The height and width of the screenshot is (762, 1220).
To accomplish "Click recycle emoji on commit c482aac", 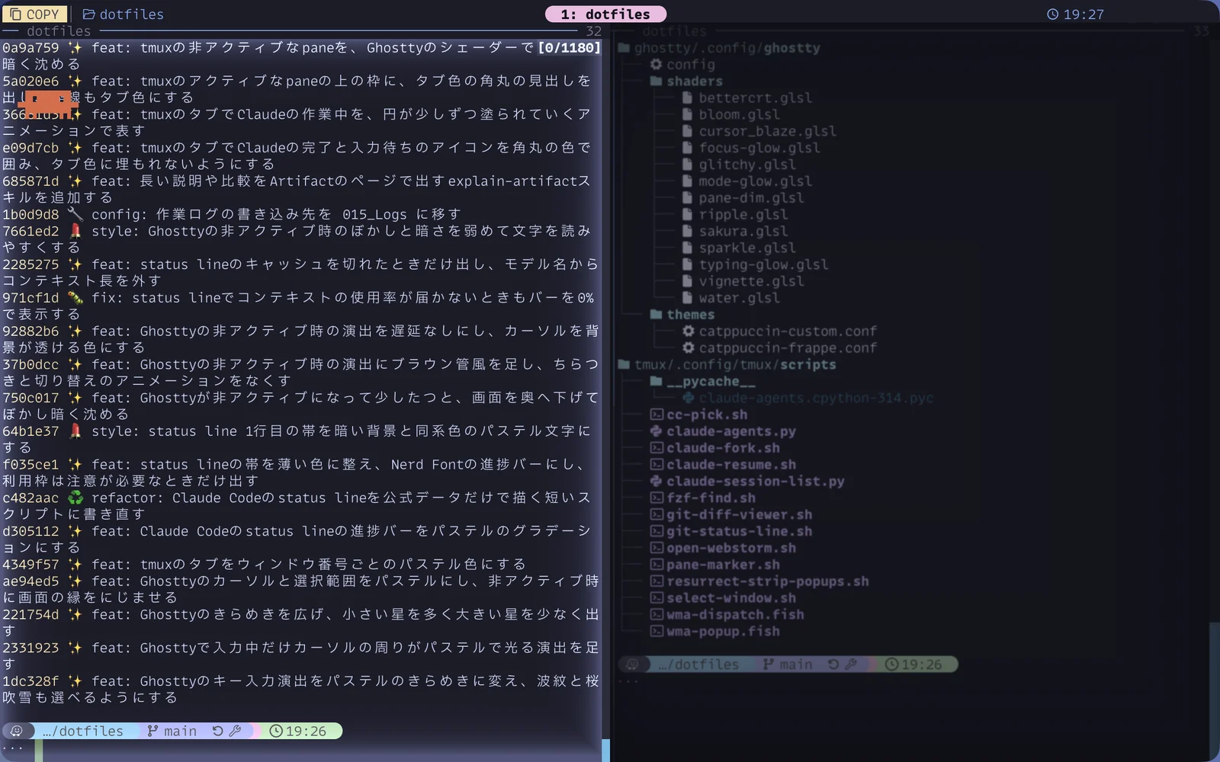I will click(x=75, y=498).
